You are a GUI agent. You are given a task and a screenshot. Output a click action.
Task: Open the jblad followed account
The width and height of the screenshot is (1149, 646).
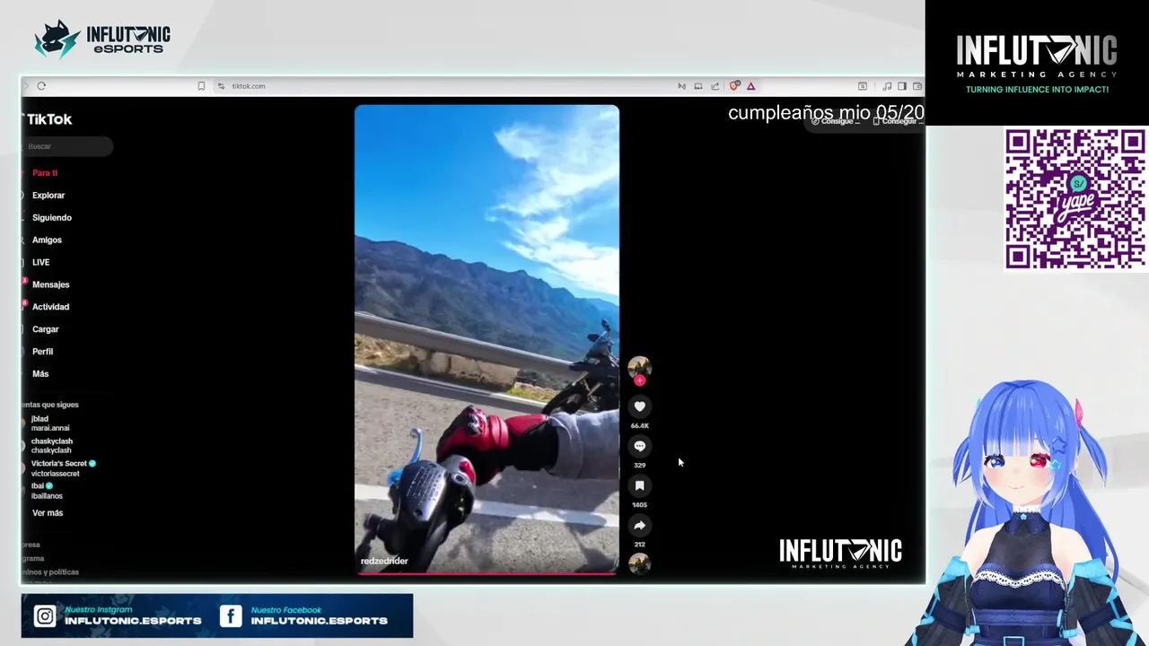tap(50, 423)
